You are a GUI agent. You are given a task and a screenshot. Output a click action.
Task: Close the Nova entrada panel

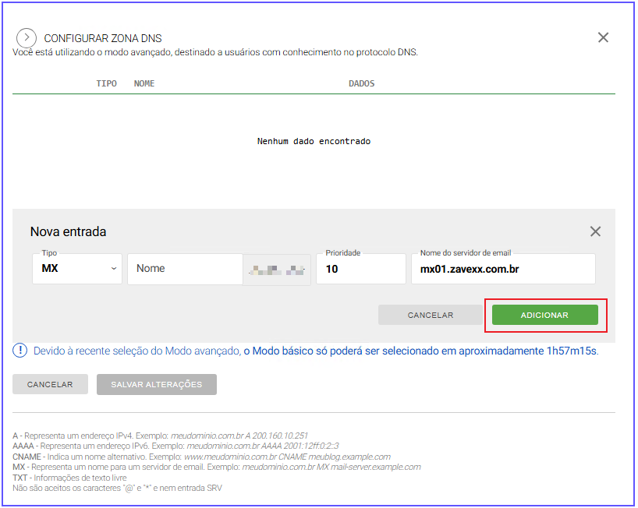595,231
